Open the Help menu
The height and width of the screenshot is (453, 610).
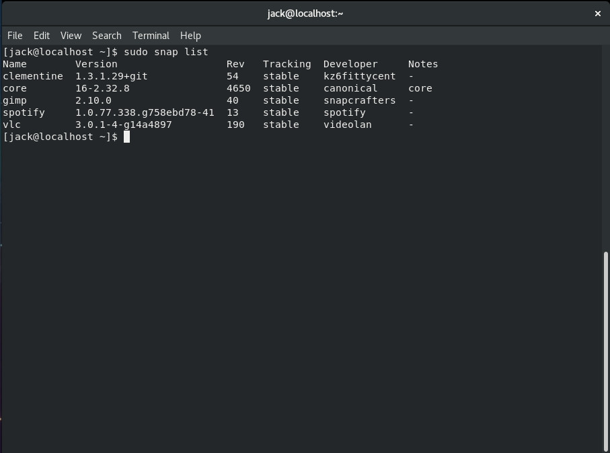[190, 36]
